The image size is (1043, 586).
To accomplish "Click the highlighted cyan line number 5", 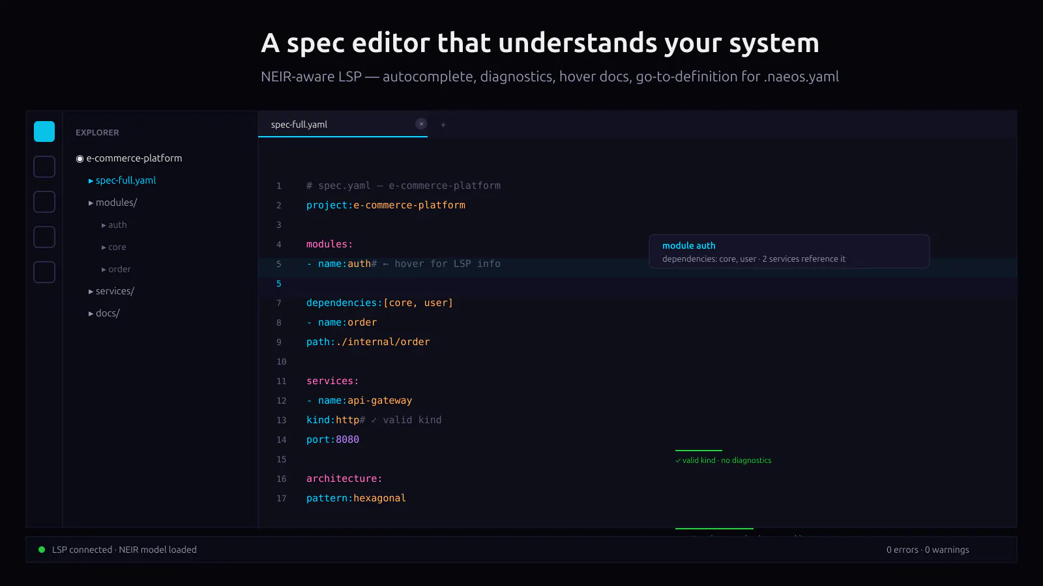I will click(279, 283).
